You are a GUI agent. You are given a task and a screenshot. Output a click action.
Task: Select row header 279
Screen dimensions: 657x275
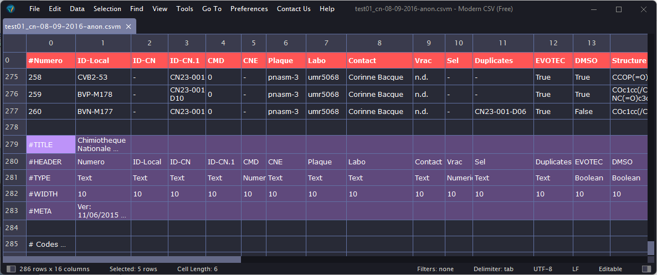point(14,144)
